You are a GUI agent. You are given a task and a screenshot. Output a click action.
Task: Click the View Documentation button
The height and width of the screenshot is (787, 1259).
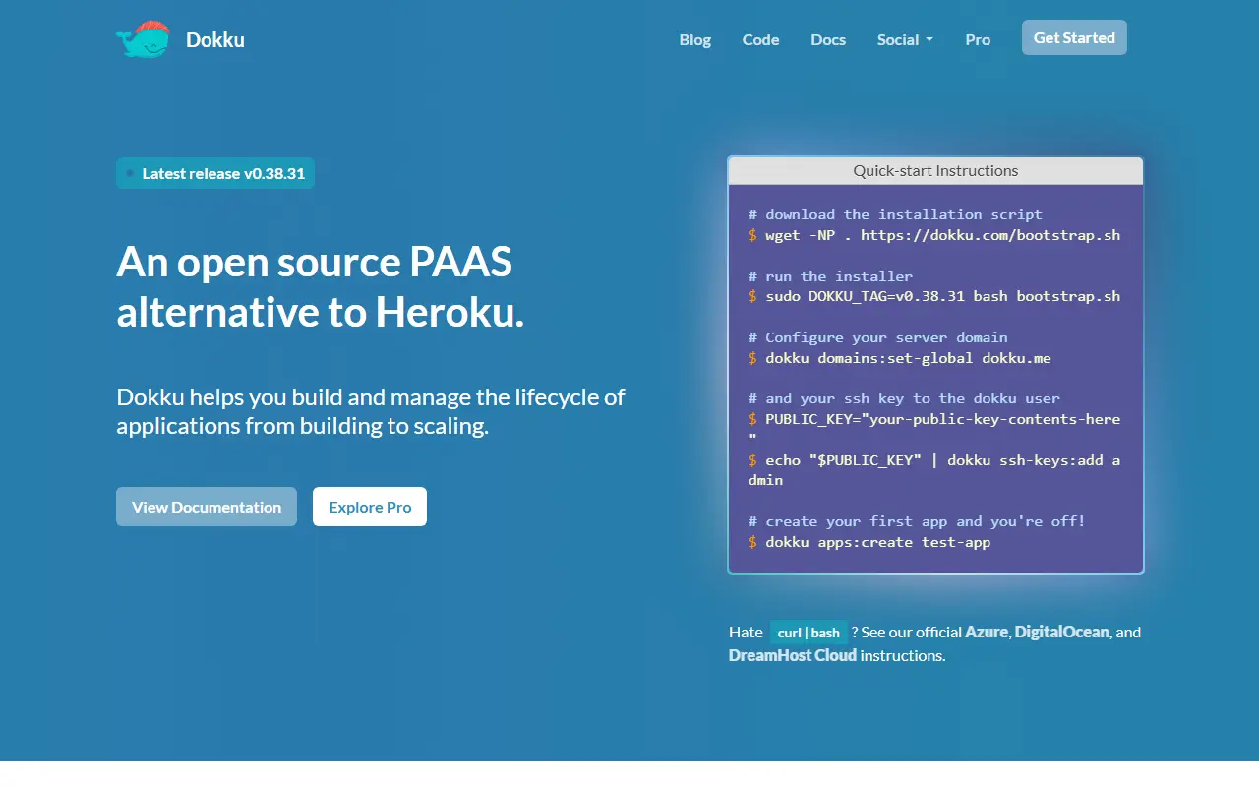click(x=207, y=507)
